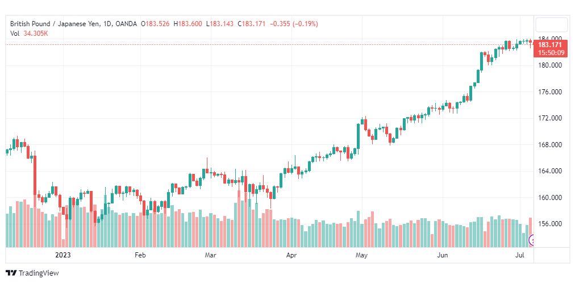Click the countdown timer 15:50:09
Viewport: 575px width, 283px height.
pyautogui.click(x=552, y=53)
